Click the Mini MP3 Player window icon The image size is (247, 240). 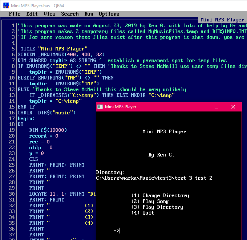point(100,107)
